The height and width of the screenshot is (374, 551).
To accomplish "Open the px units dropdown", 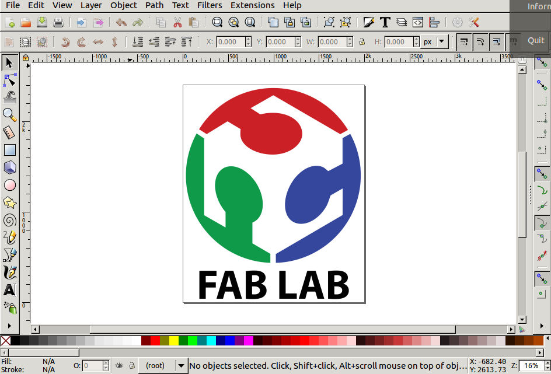I will 442,42.
